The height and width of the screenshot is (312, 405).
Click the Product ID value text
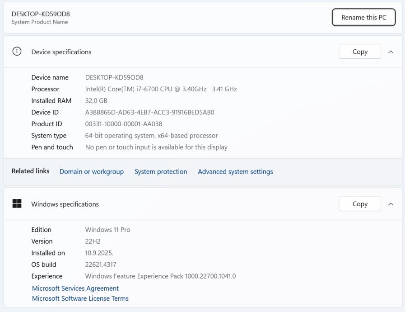point(124,124)
